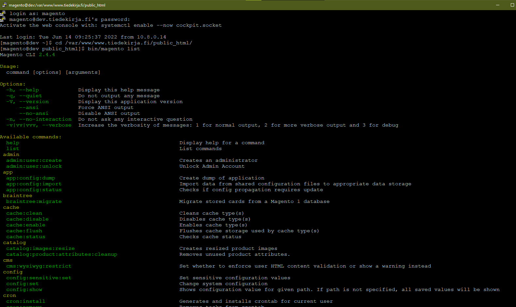Click 'cache:clean' command
The width and height of the screenshot is (516, 307).
[24, 213]
